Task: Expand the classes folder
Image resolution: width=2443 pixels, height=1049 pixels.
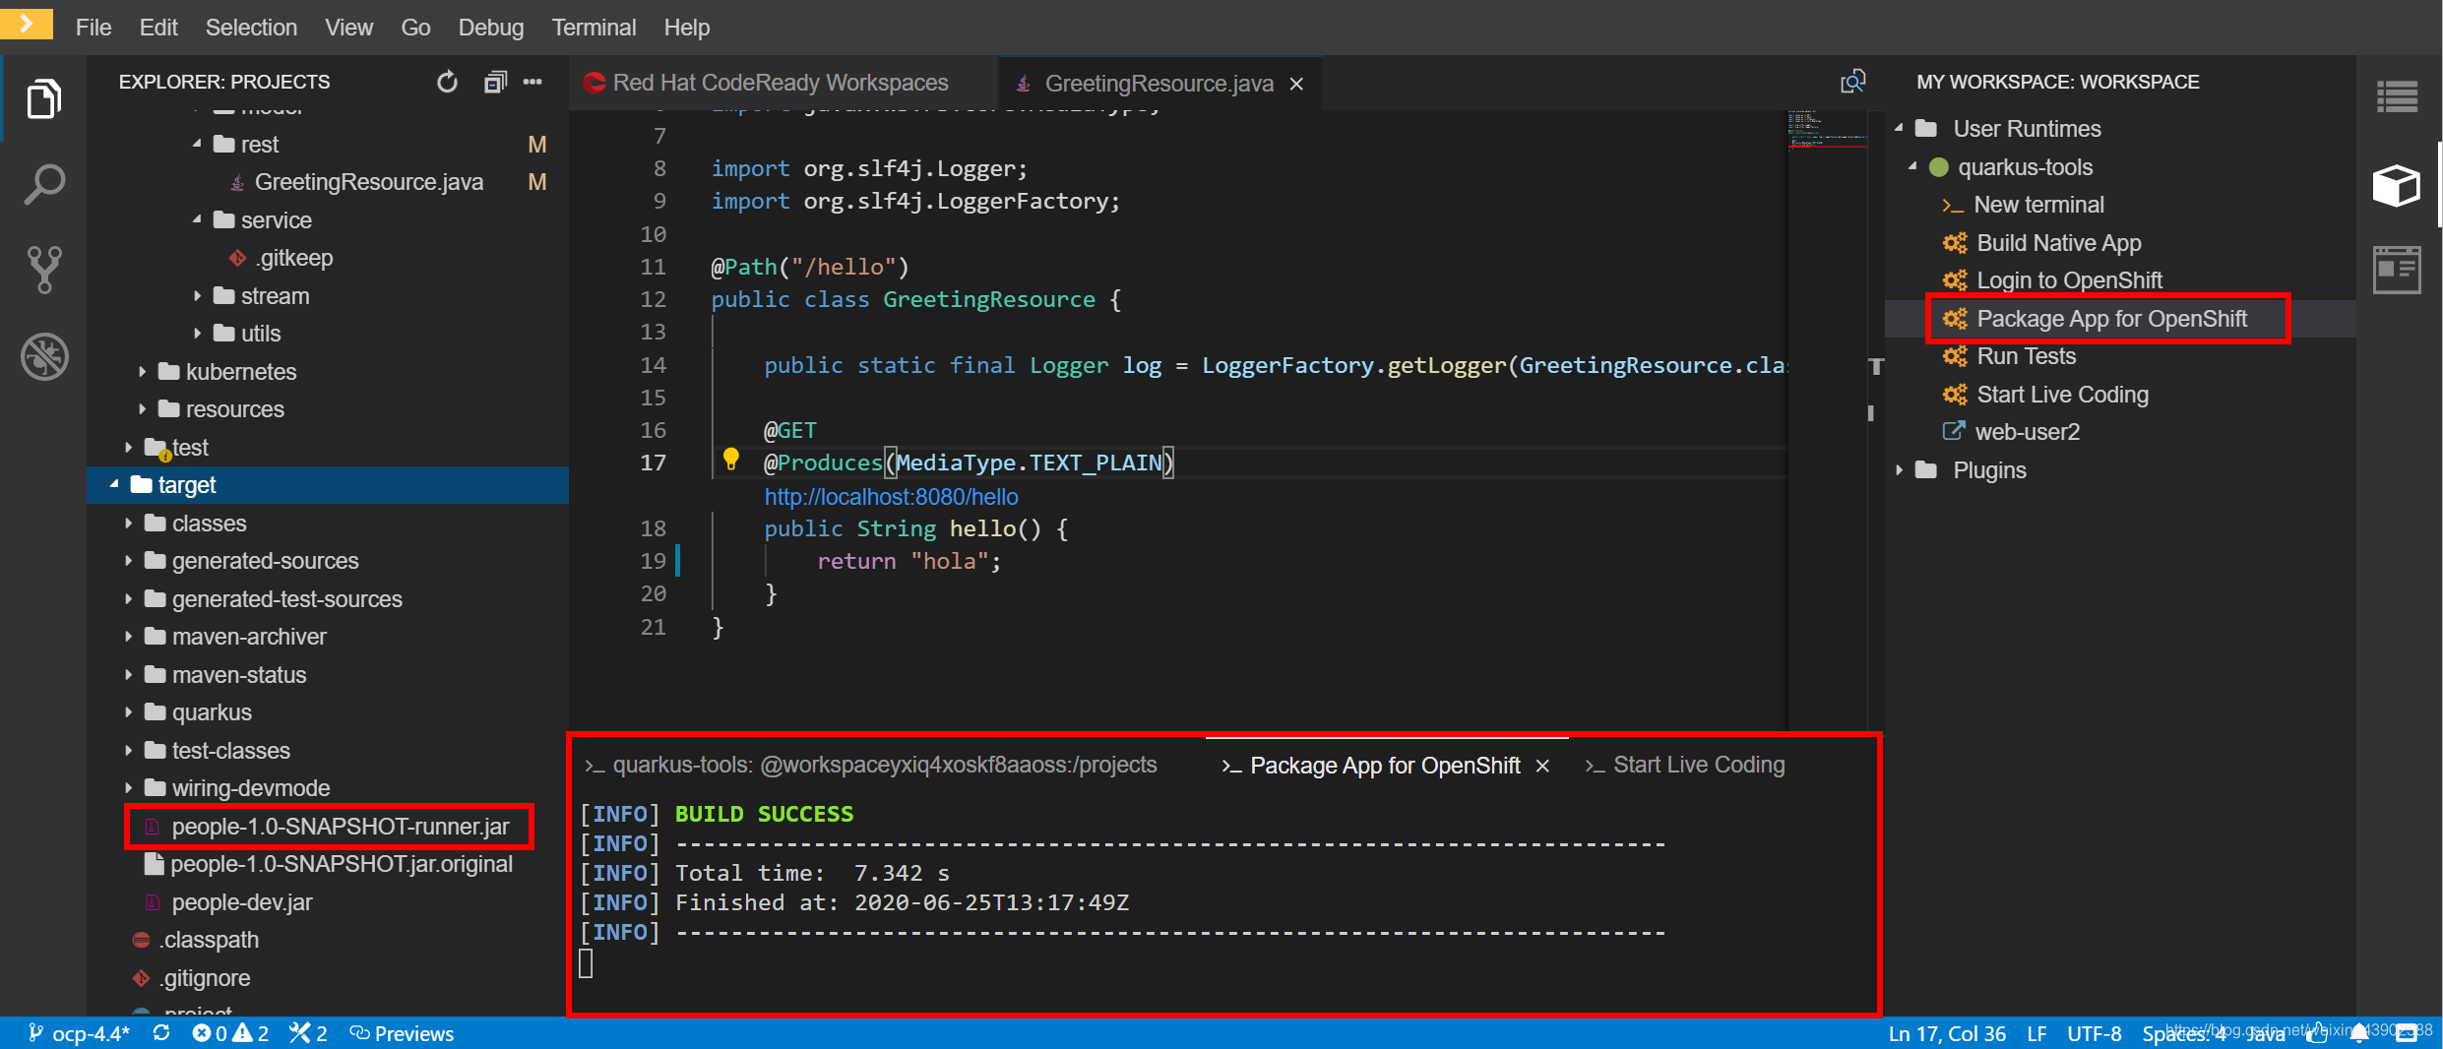Action: pos(128,523)
